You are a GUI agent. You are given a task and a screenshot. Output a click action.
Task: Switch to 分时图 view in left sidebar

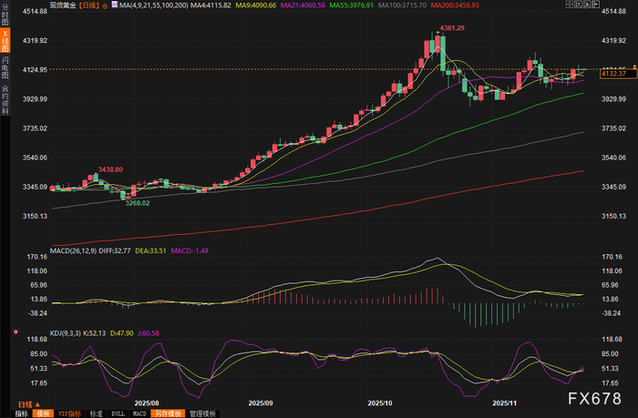(x=5, y=15)
